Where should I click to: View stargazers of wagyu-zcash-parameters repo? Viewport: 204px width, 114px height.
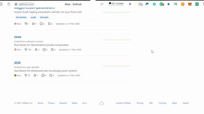[34, 24]
